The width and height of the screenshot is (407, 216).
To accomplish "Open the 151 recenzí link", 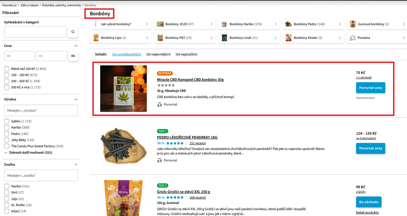I will tap(197, 143).
